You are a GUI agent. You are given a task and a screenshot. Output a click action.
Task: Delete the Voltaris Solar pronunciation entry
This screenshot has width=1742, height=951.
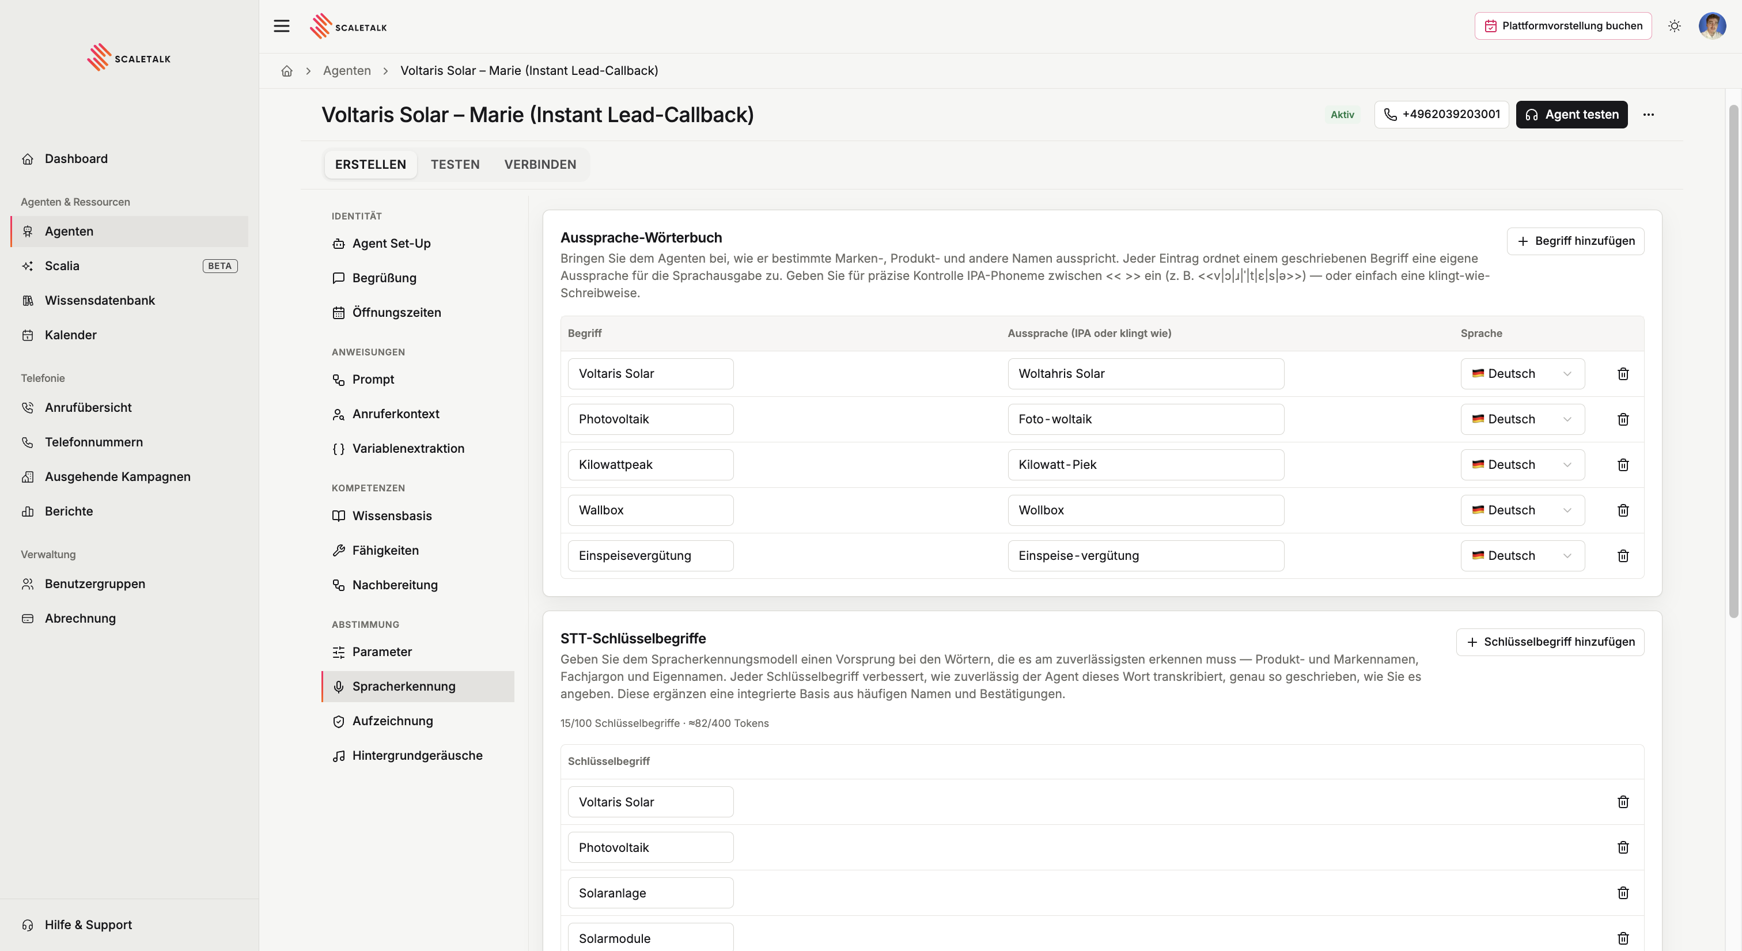tap(1623, 374)
